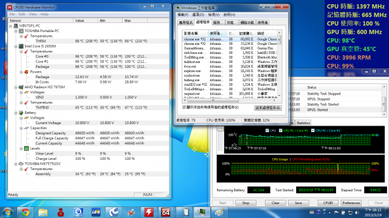Switch to the 網路功能 tab in Task Manager
The image size is (389, 218).
click(x=247, y=22)
